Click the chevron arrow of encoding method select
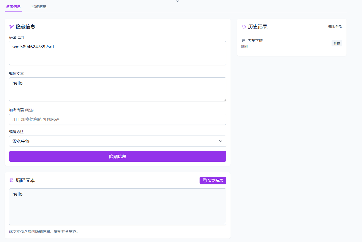Viewport: 362px width, 242px height. [x=221, y=141]
